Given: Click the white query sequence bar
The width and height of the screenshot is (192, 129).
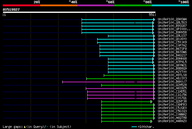Looking at the screenshot, I should tap(79, 12).
